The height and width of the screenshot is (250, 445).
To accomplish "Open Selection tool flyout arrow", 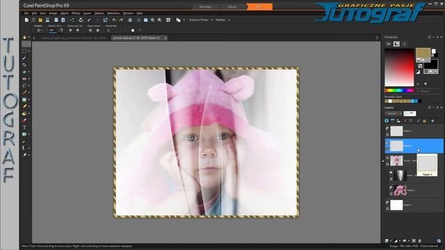I will pyautogui.click(x=29, y=51).
